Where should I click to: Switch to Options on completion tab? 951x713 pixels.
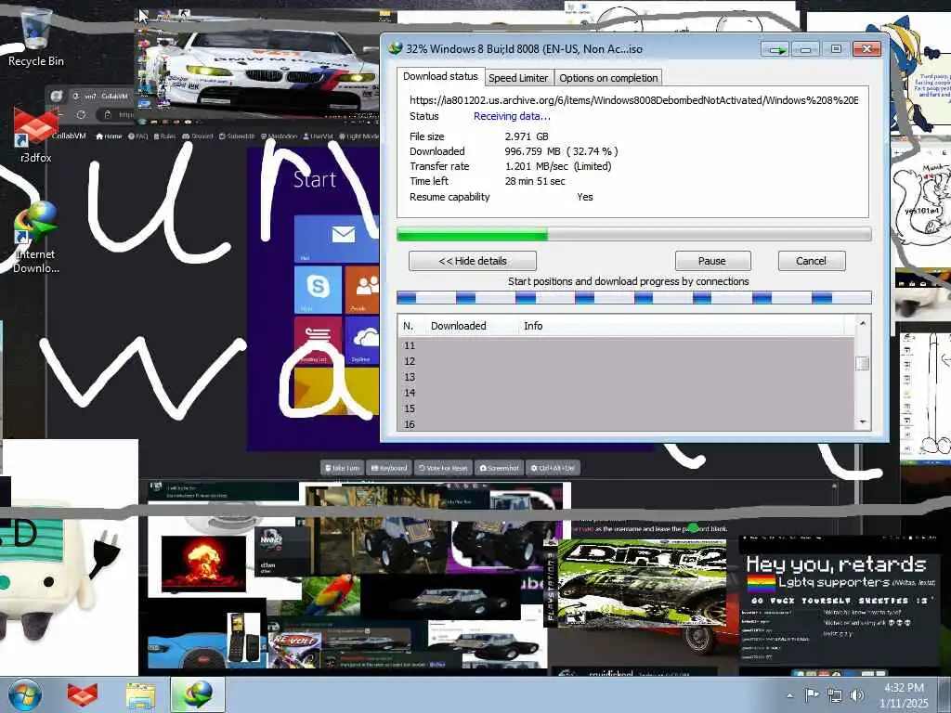point(608,78)
